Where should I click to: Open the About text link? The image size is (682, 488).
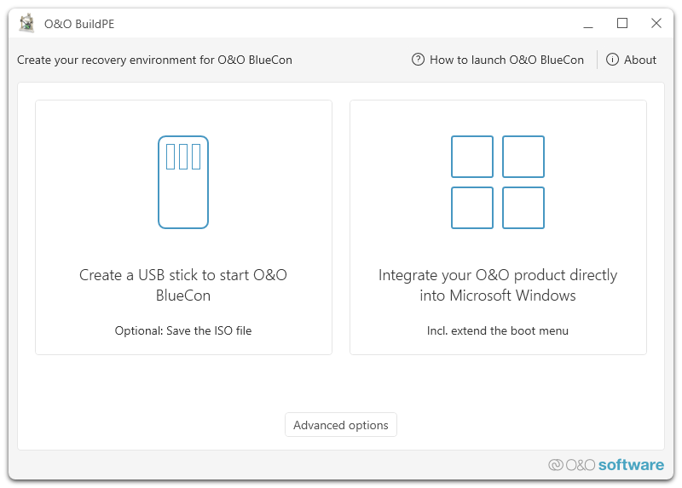point(640,60)
